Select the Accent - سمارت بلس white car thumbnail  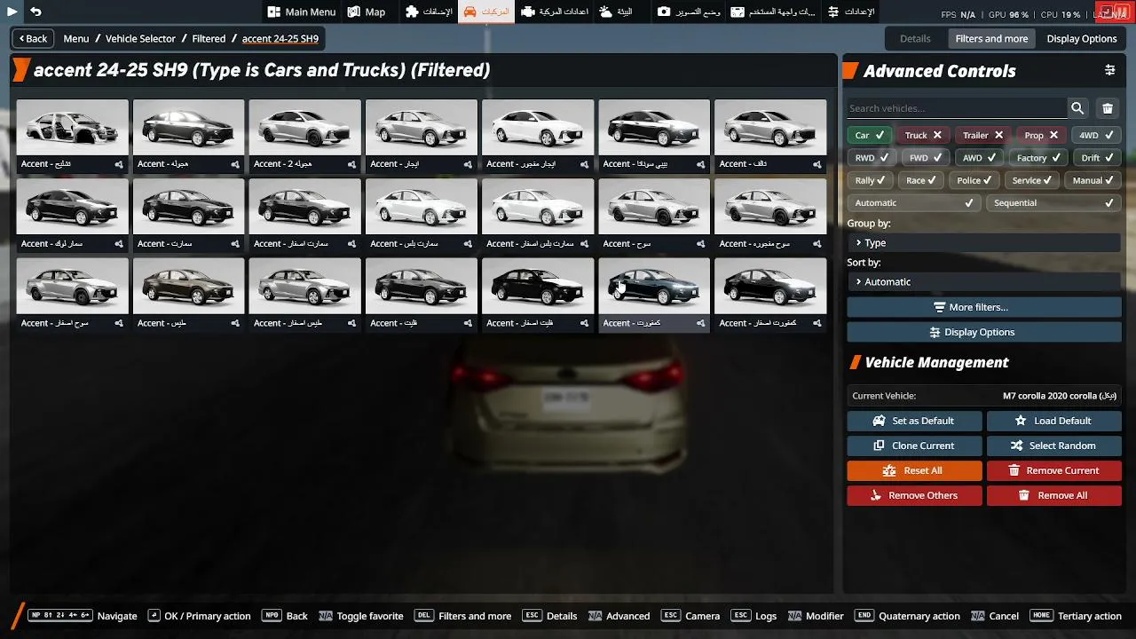(422, 206)
